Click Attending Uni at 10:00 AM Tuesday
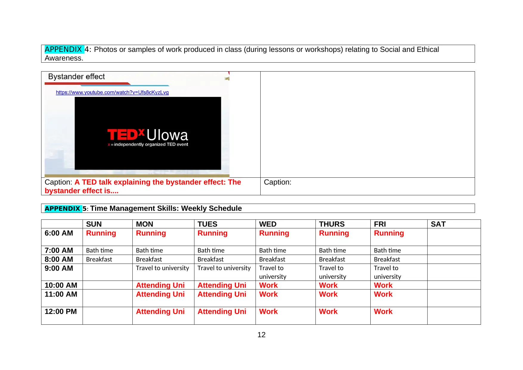The image size is (523, 370). (x=222, y=285)
